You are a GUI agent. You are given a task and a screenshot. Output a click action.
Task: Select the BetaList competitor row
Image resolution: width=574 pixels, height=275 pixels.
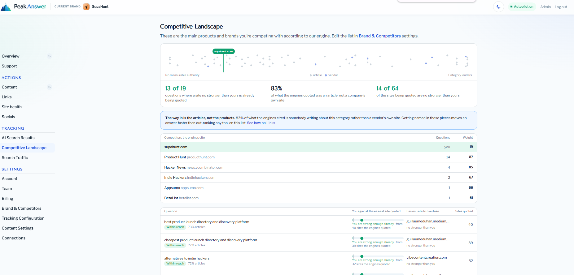[x=318, y=198]
